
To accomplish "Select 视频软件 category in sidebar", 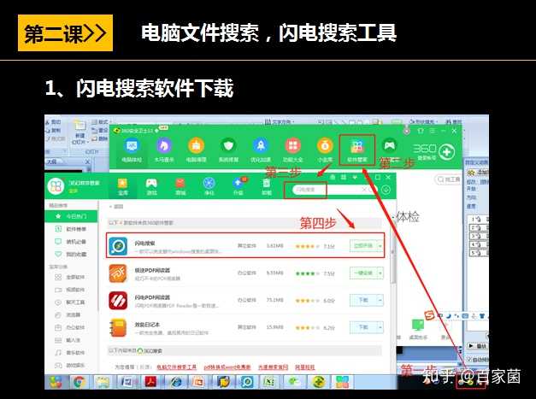I will coord(71,290).
